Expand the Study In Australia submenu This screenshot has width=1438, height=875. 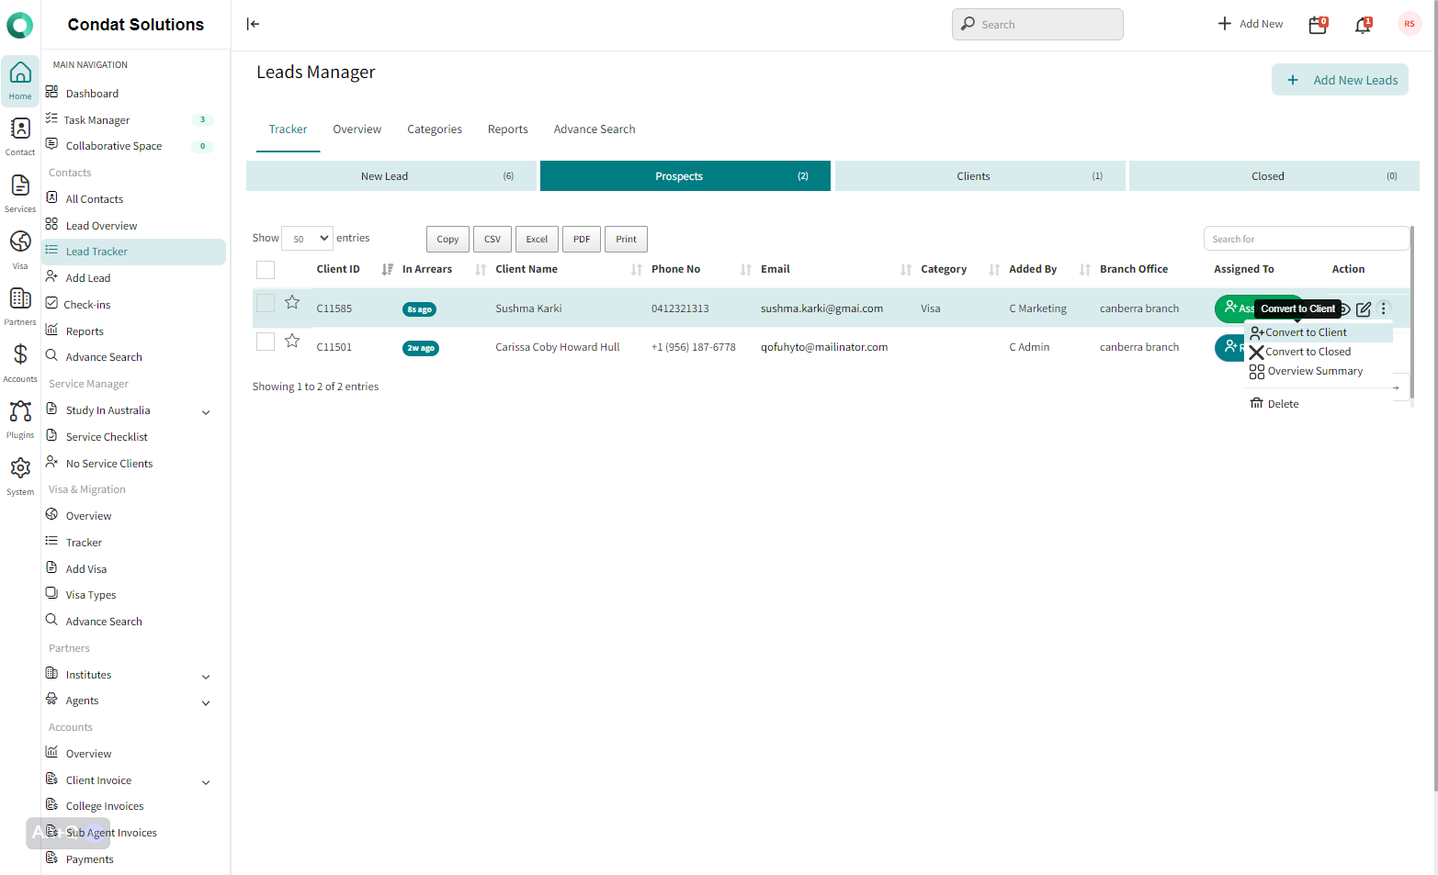pos(206,412)
